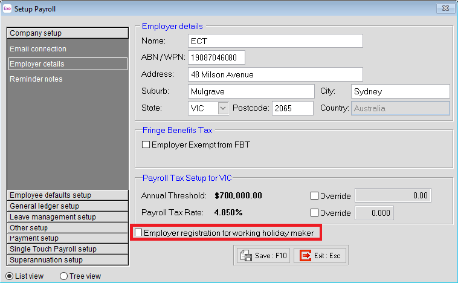This screenshot has width=458, height=283.
Task: Click the Name field containing ECT
Action: pos(276,41)
